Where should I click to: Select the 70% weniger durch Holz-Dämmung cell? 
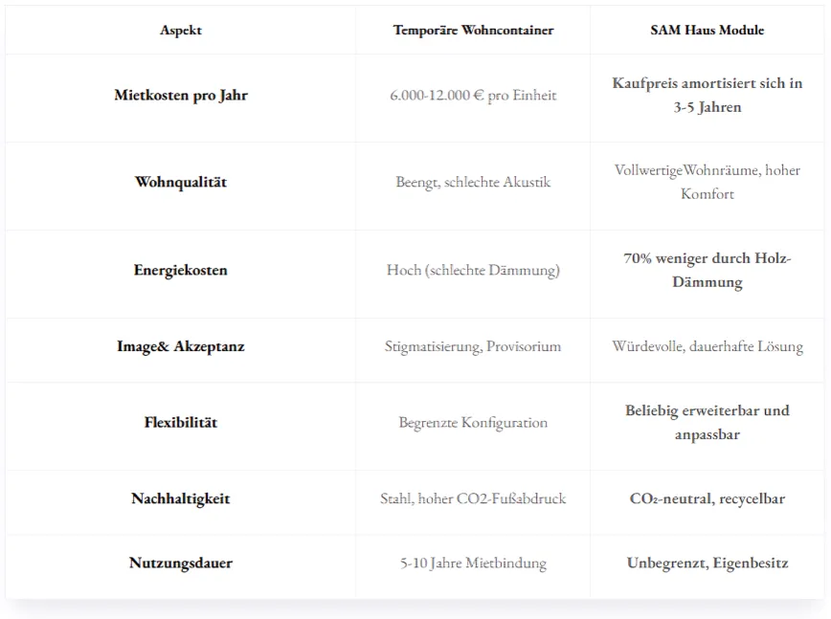click(x=707, y=270)
